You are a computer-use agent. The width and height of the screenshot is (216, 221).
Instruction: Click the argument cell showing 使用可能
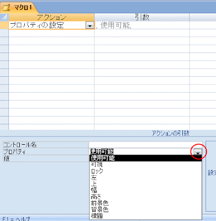point(142,25)
